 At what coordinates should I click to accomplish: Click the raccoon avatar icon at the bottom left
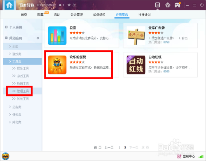pyautogui.click(x=5, y=156)
